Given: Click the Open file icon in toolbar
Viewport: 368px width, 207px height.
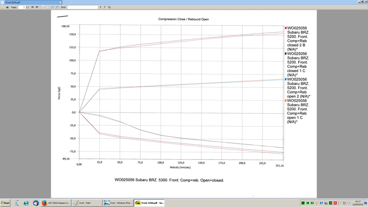Looking at the screenshot, I should coord(3,7).
